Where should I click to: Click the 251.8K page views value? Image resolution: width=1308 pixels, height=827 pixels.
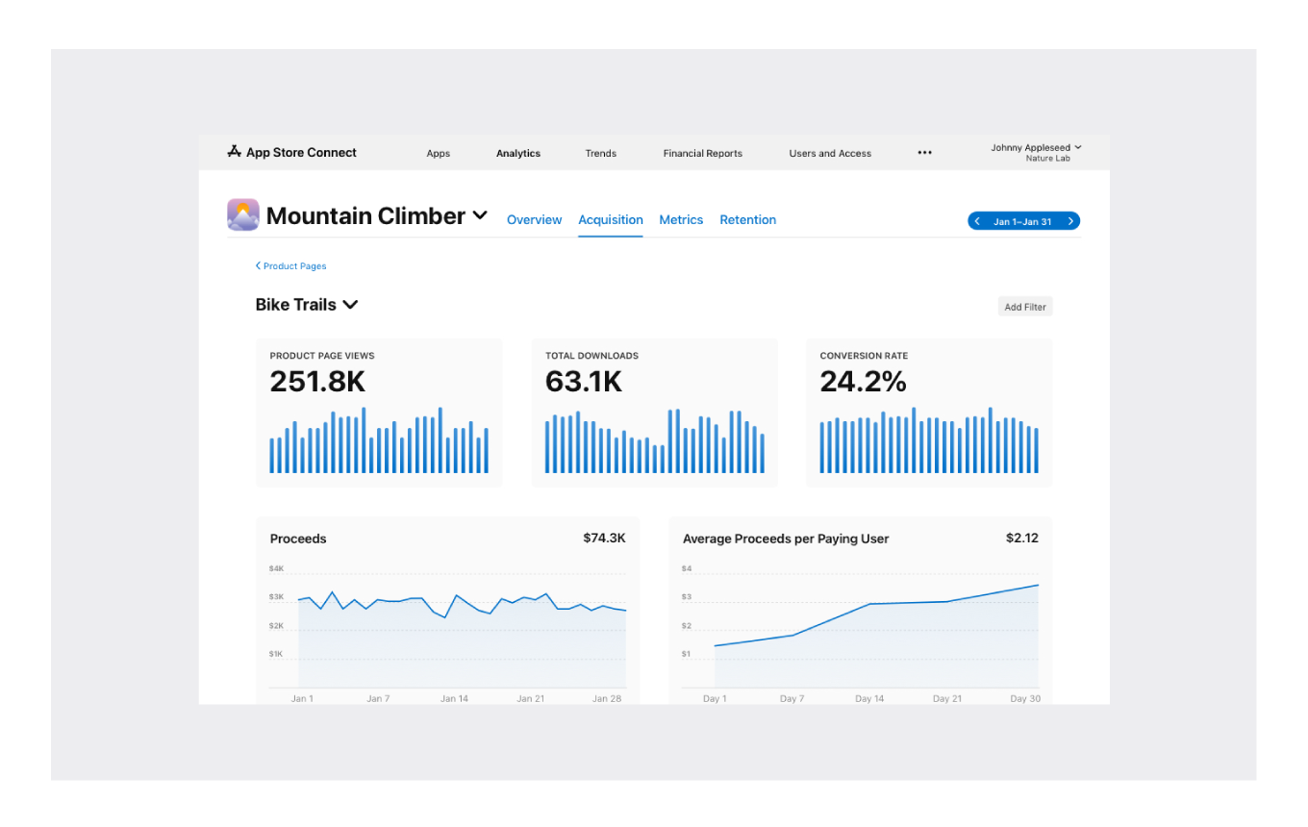(x=317, y=382)
